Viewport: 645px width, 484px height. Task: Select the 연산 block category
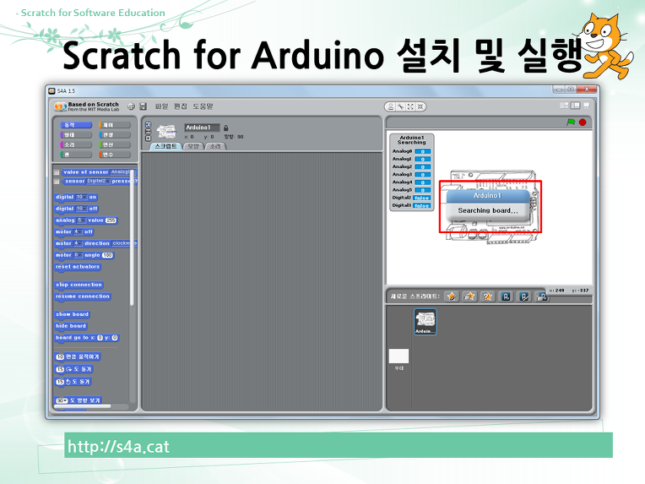pos(114,144)
